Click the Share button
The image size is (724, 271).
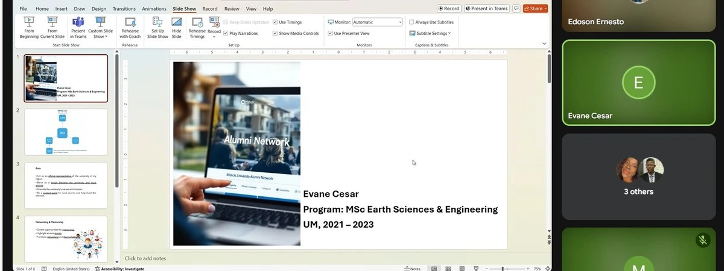[535, 8]
